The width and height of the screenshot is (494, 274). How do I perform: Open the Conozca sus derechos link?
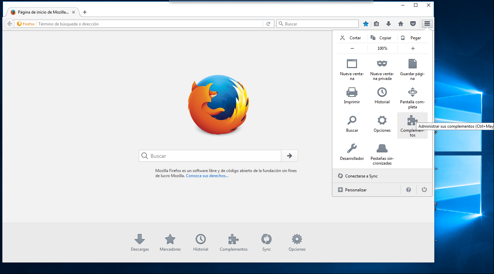pyautogui.click(x=207, y=176)
